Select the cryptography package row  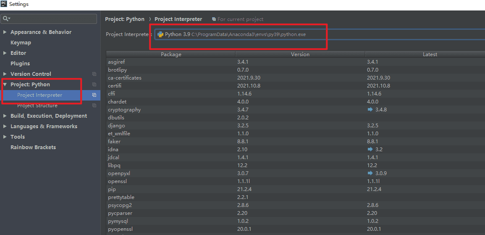click(295, 109)
